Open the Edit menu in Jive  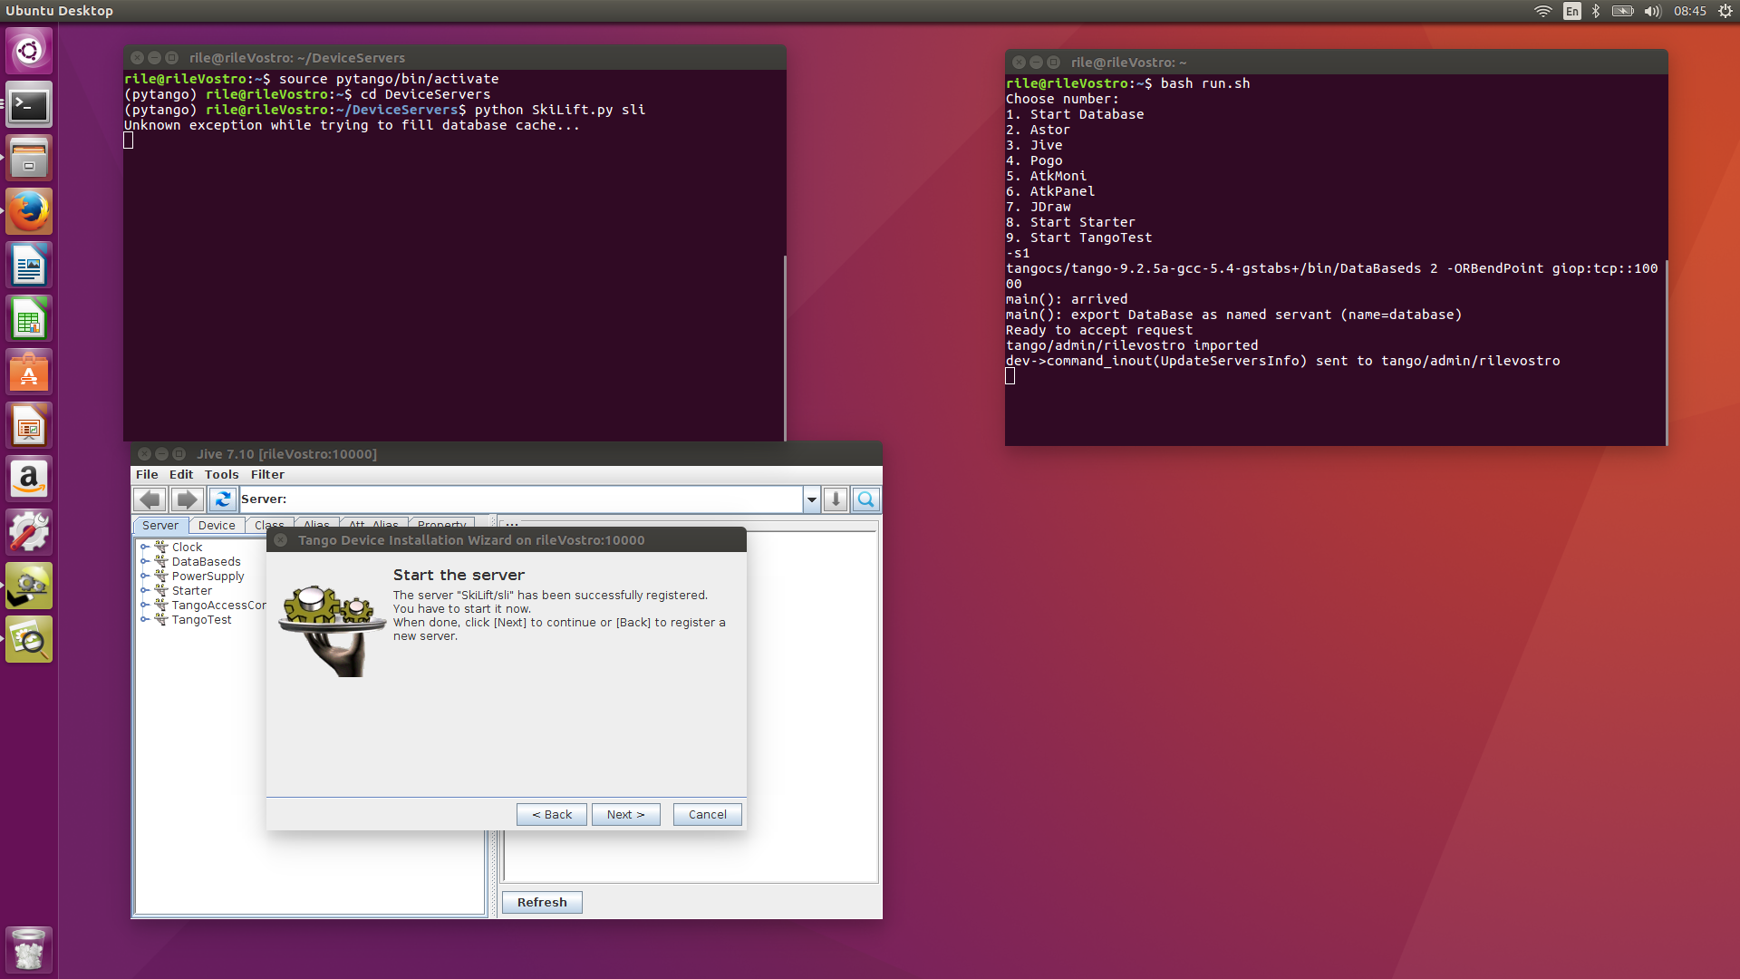(181, 475)
